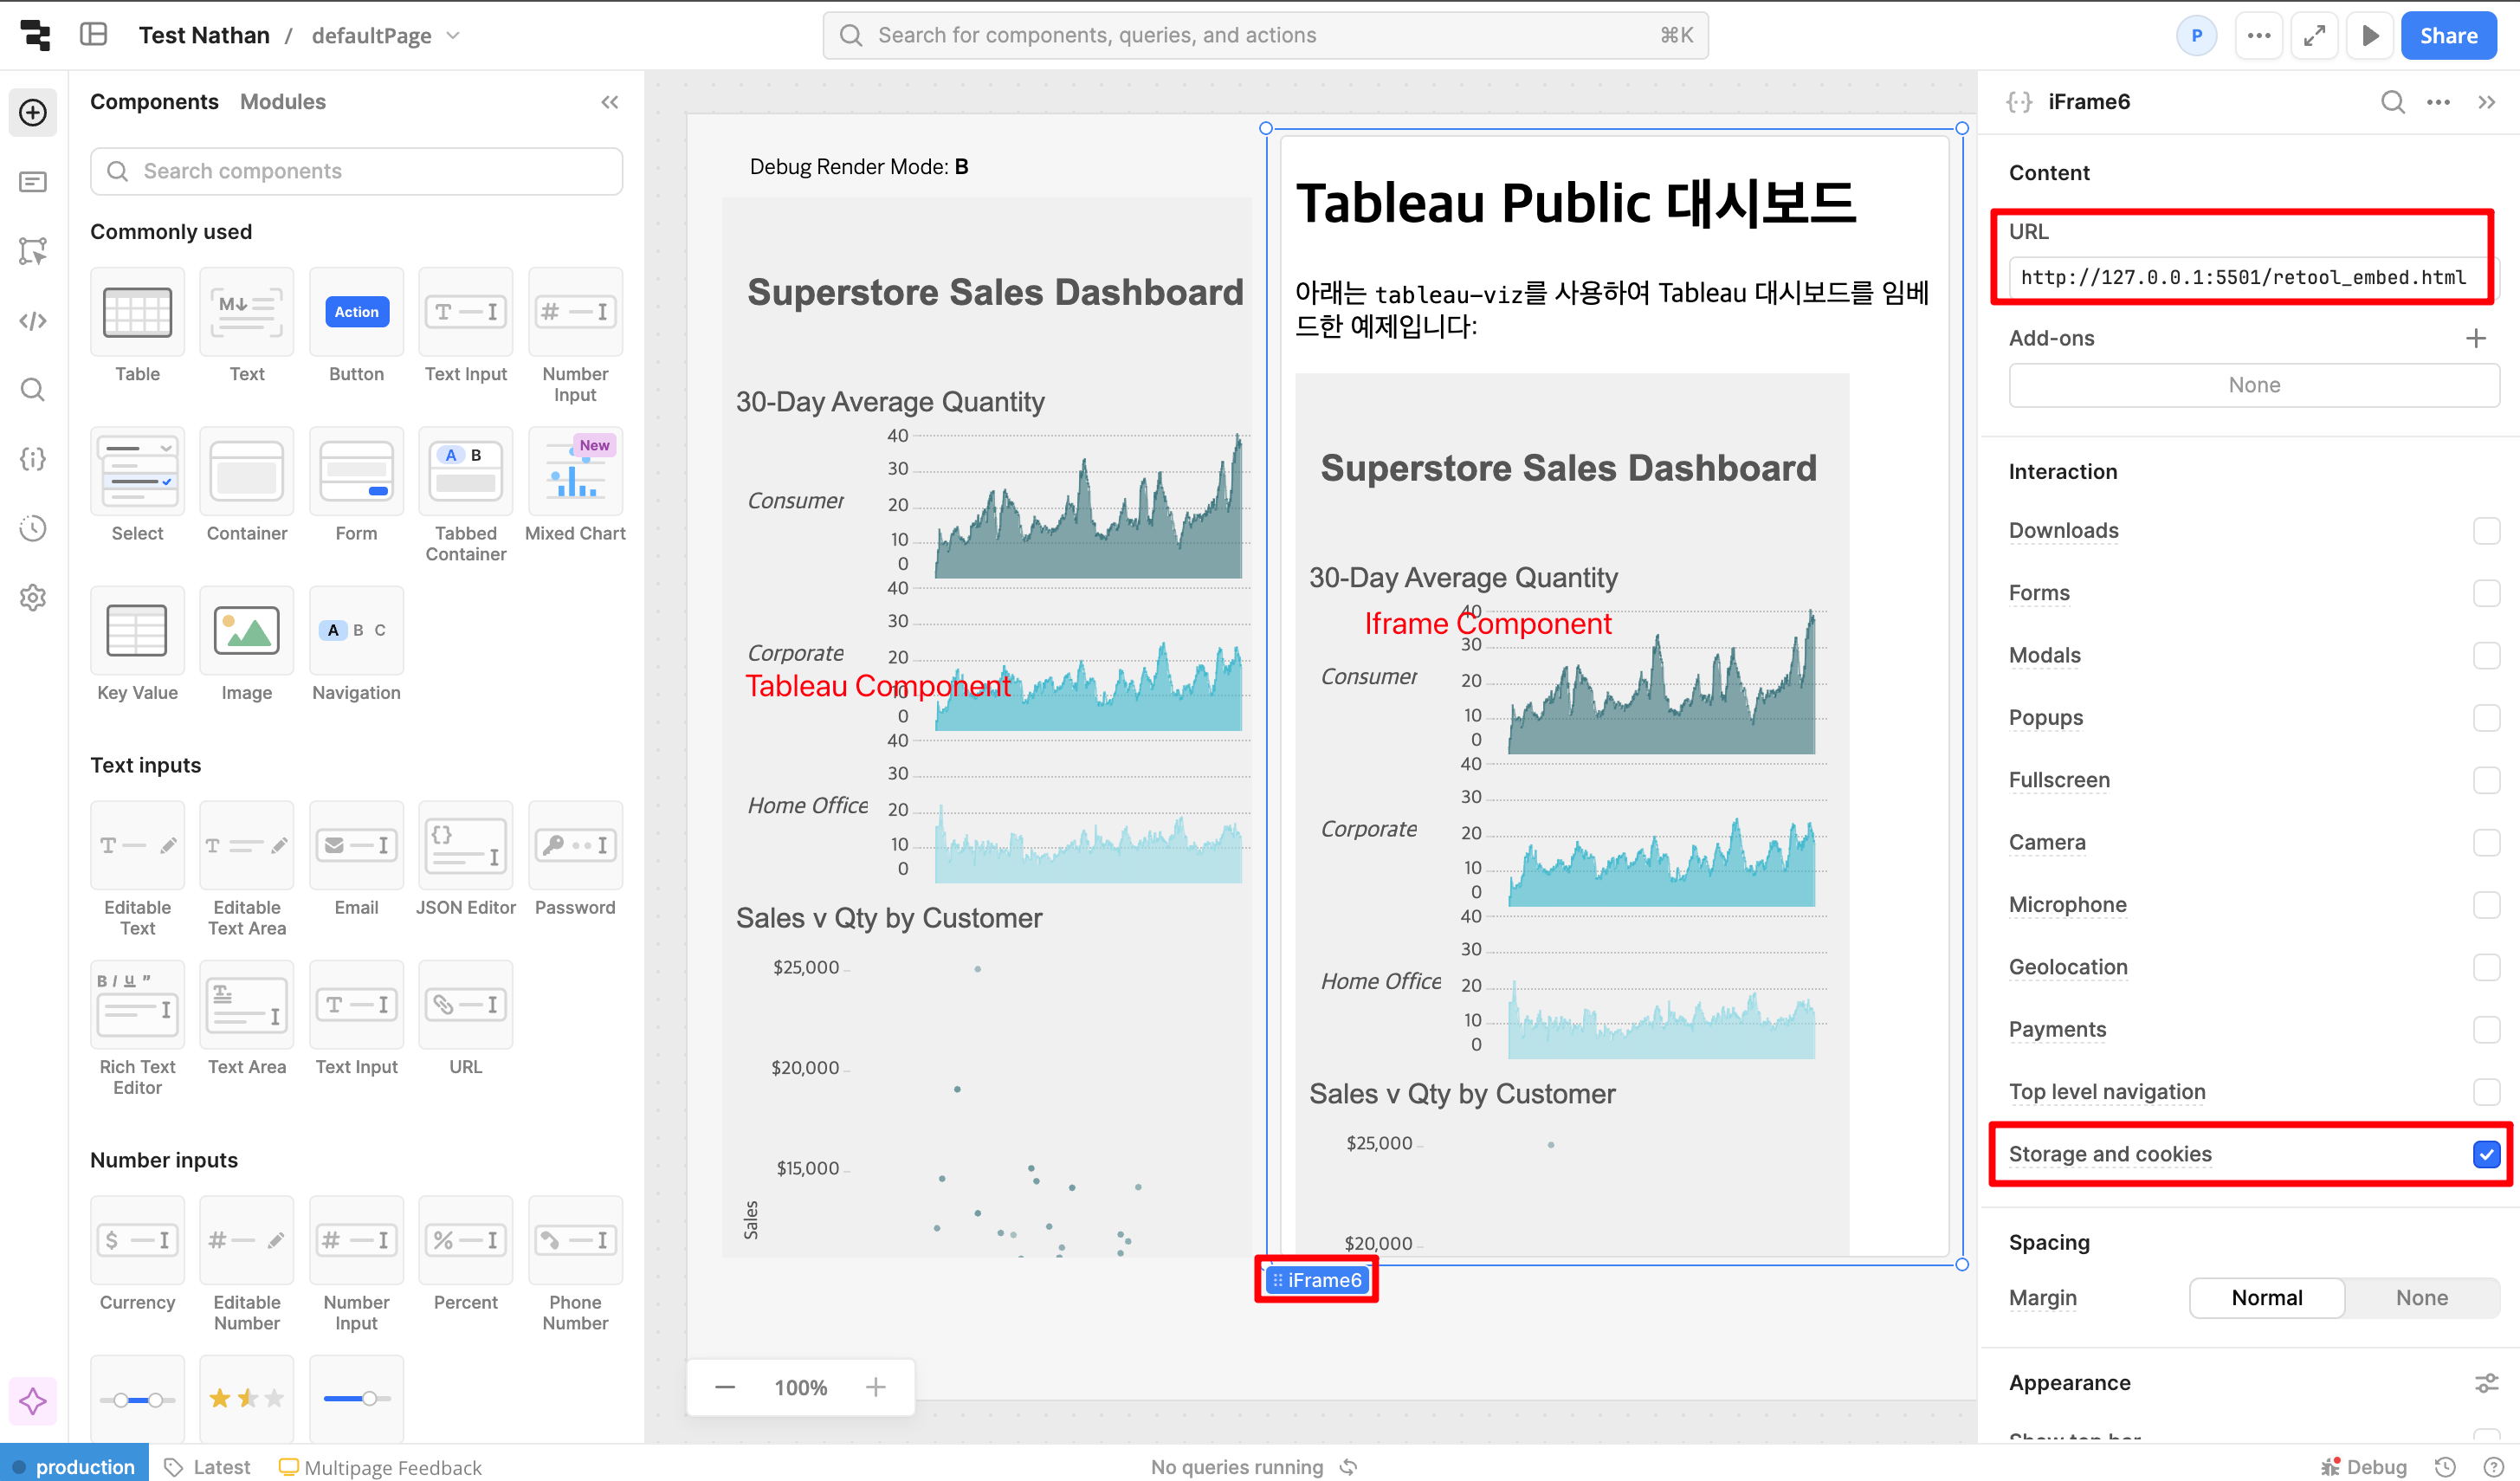Open help question mark icon in status bar

(x=2494, y=1467)
